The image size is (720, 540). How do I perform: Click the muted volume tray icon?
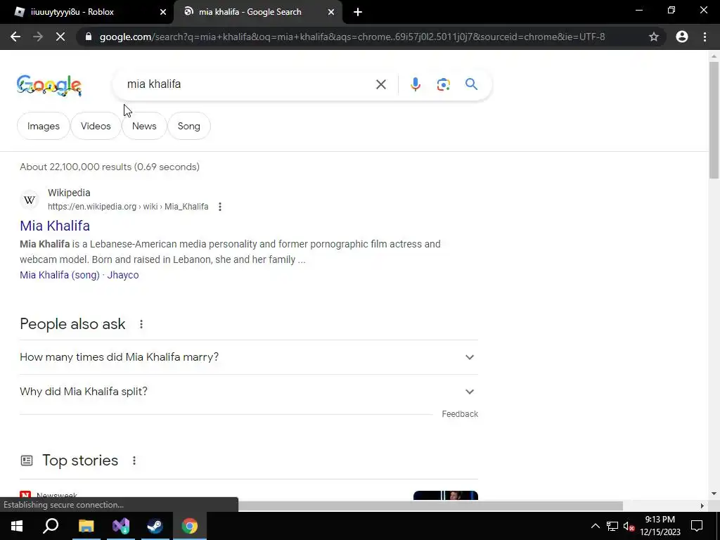point(629,526)
